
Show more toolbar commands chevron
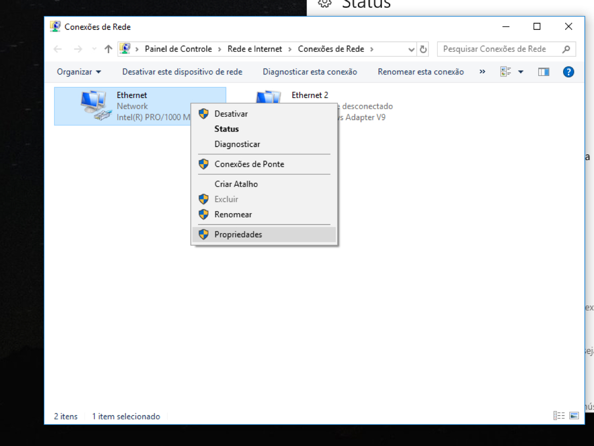[x=482, y=72]
